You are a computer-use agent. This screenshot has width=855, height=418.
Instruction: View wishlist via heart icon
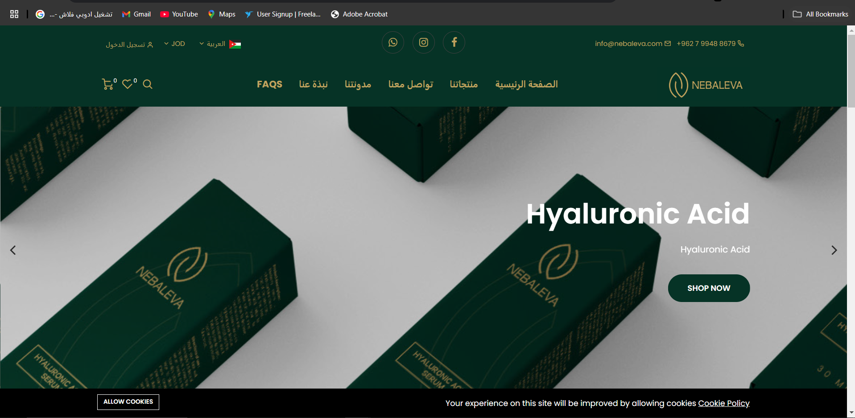pos(128,84)
